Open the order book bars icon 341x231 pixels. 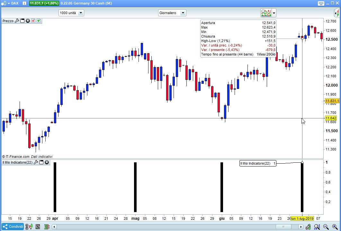click(x=47, y=227)
